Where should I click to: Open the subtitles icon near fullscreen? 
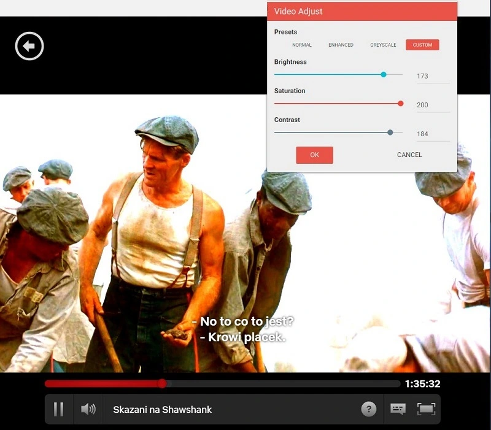398,409
